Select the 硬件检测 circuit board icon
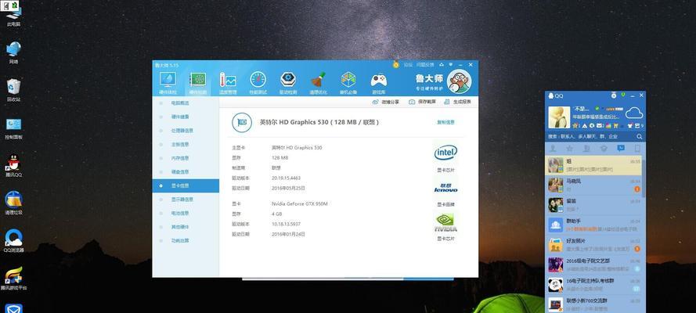This screenshot has width=696, height=313. click(197, 80)
